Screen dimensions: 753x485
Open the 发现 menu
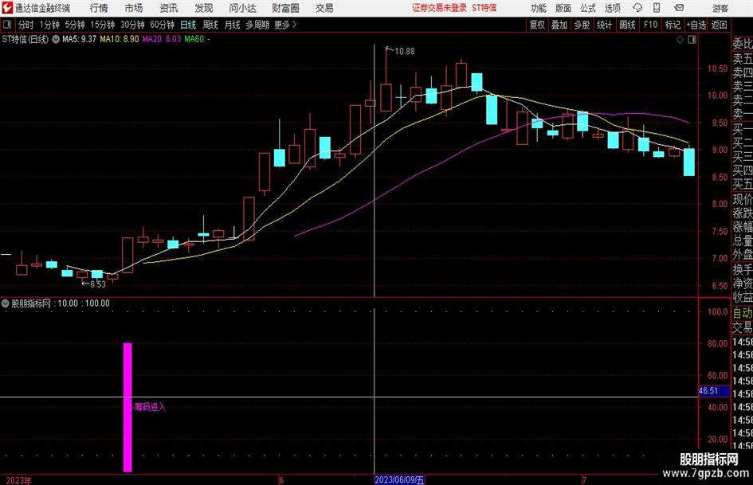[x=204, y=8]
